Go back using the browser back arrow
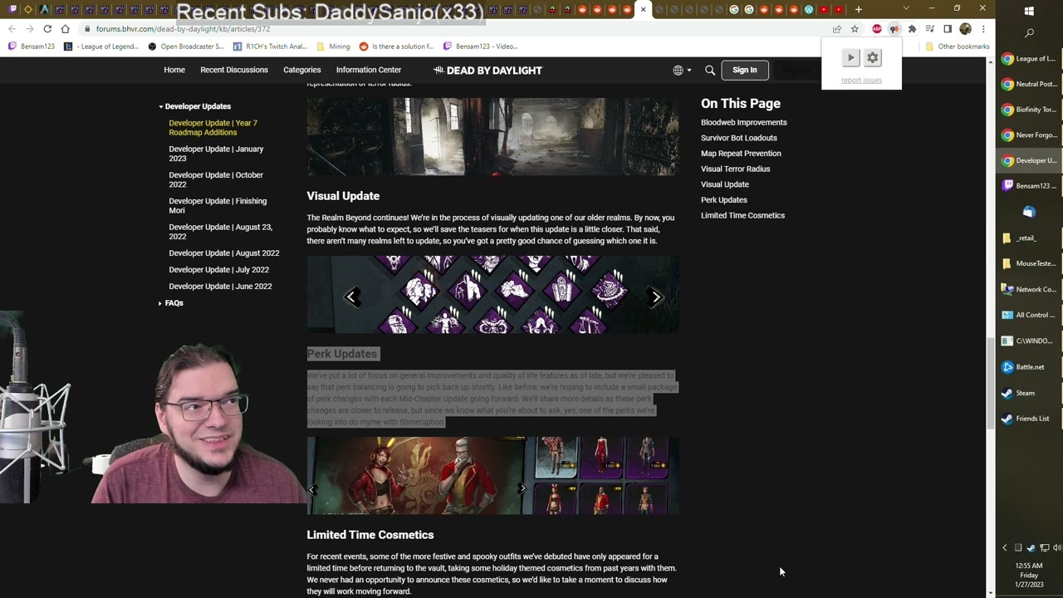 click(12, 29)
